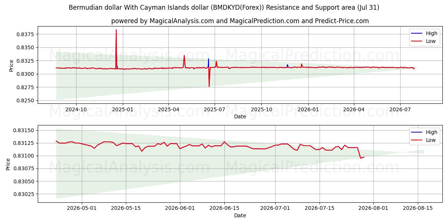
Task: Click the tall red spike peak near 2025-01
Action: pos(116,30)
